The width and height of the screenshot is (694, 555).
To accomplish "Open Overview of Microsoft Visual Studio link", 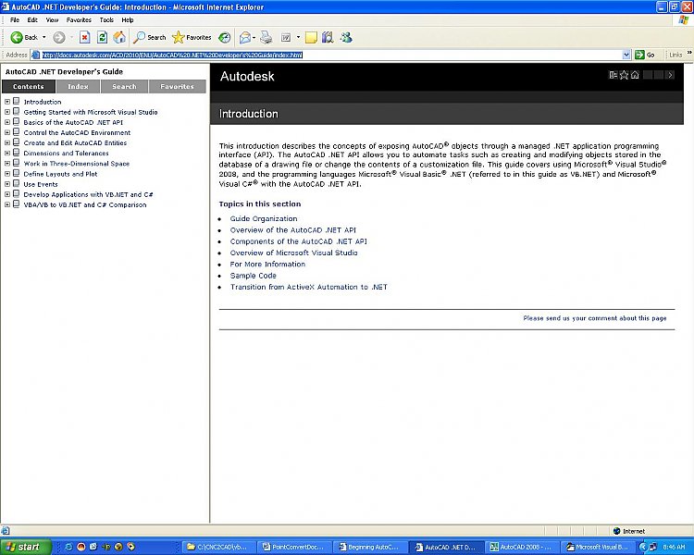I will (x=293, y=253).
